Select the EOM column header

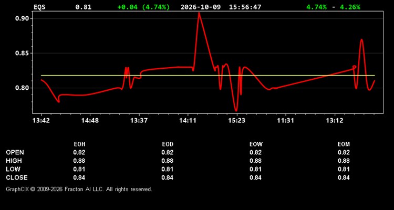[344, 144]
